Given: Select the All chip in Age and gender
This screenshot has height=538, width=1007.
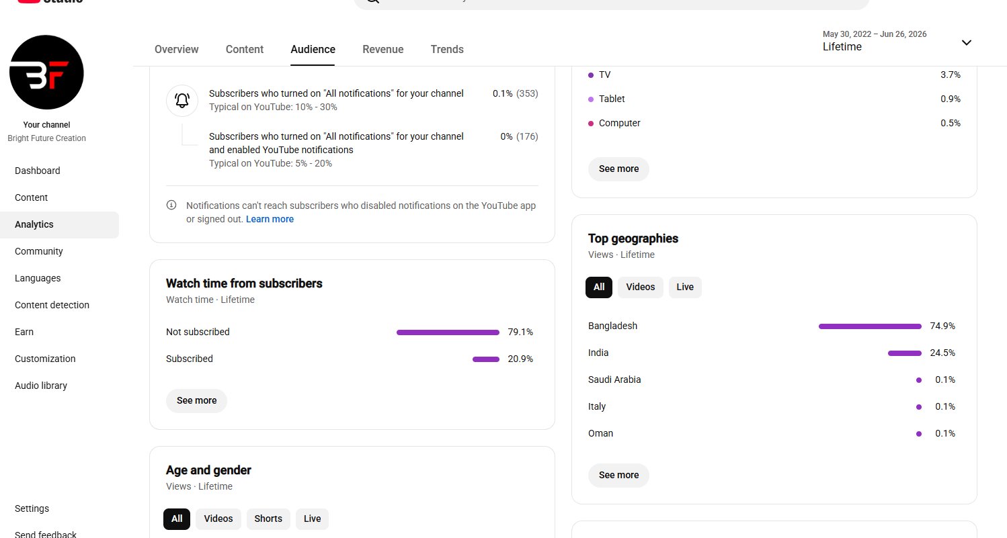Looking at the screenshot, I should 177,519.
